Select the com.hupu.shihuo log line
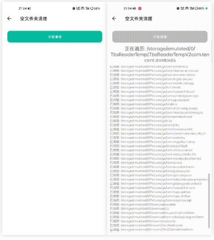 150,196
